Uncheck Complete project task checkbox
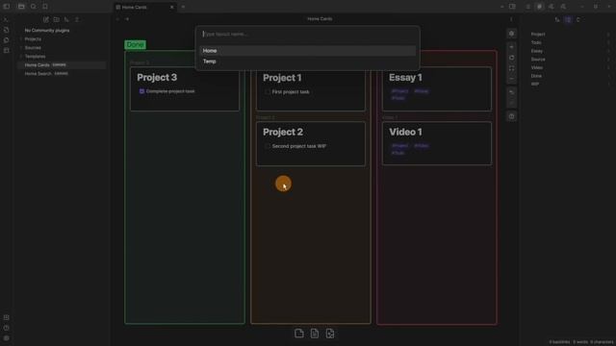Viewport: 616px width, 346px height. click(x=141, y=91)
